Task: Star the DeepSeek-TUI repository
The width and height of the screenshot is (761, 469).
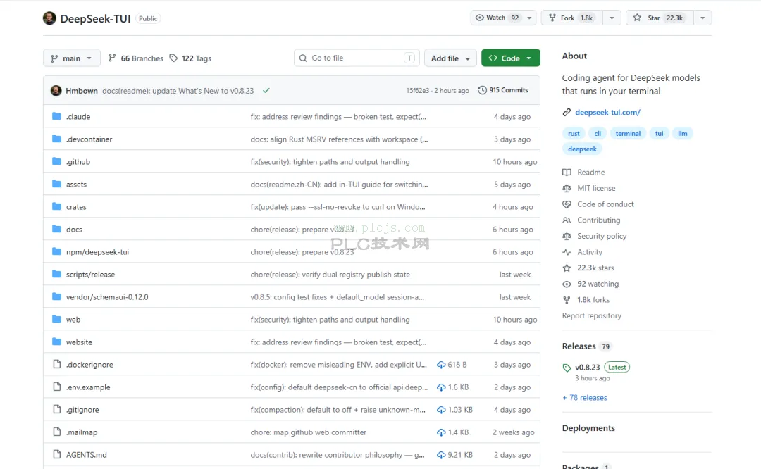Action: pos(660,18)
